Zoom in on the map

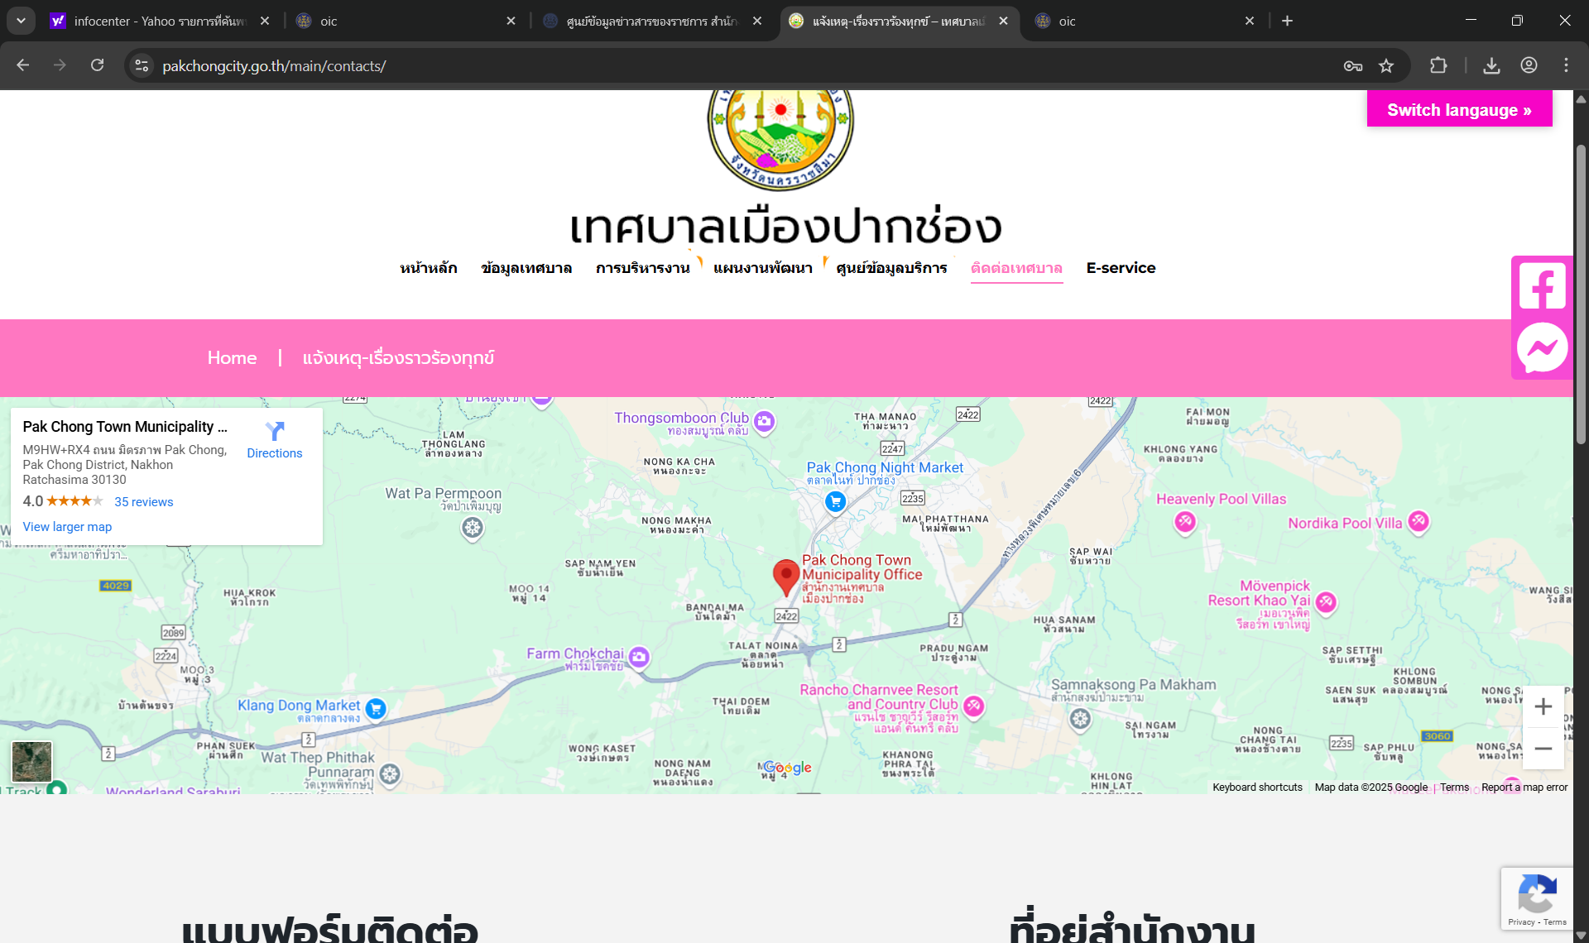[x=1543, y=706]
